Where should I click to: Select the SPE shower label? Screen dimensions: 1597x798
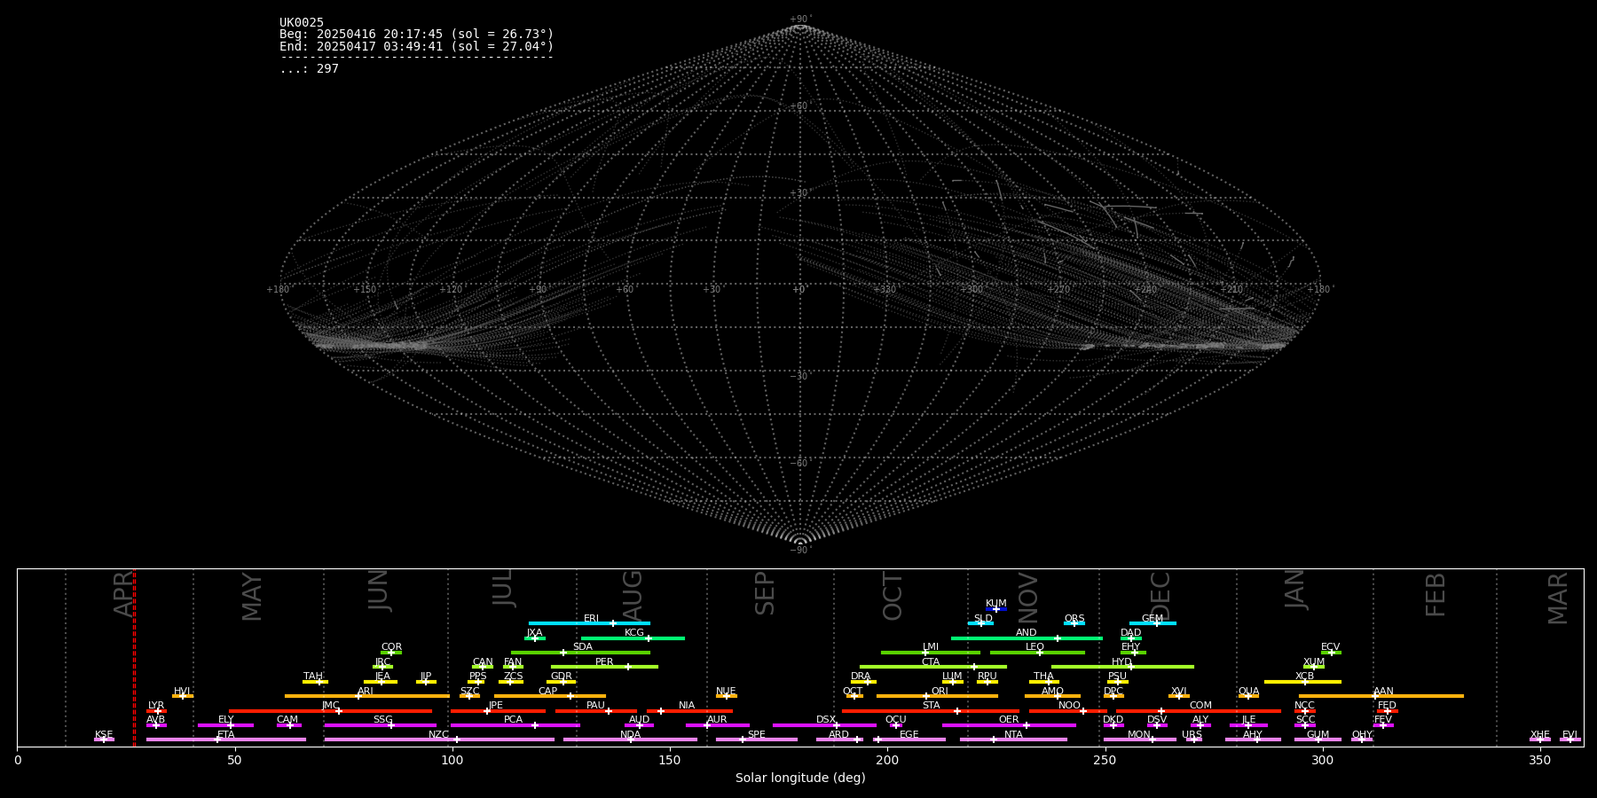click(757, 735)
